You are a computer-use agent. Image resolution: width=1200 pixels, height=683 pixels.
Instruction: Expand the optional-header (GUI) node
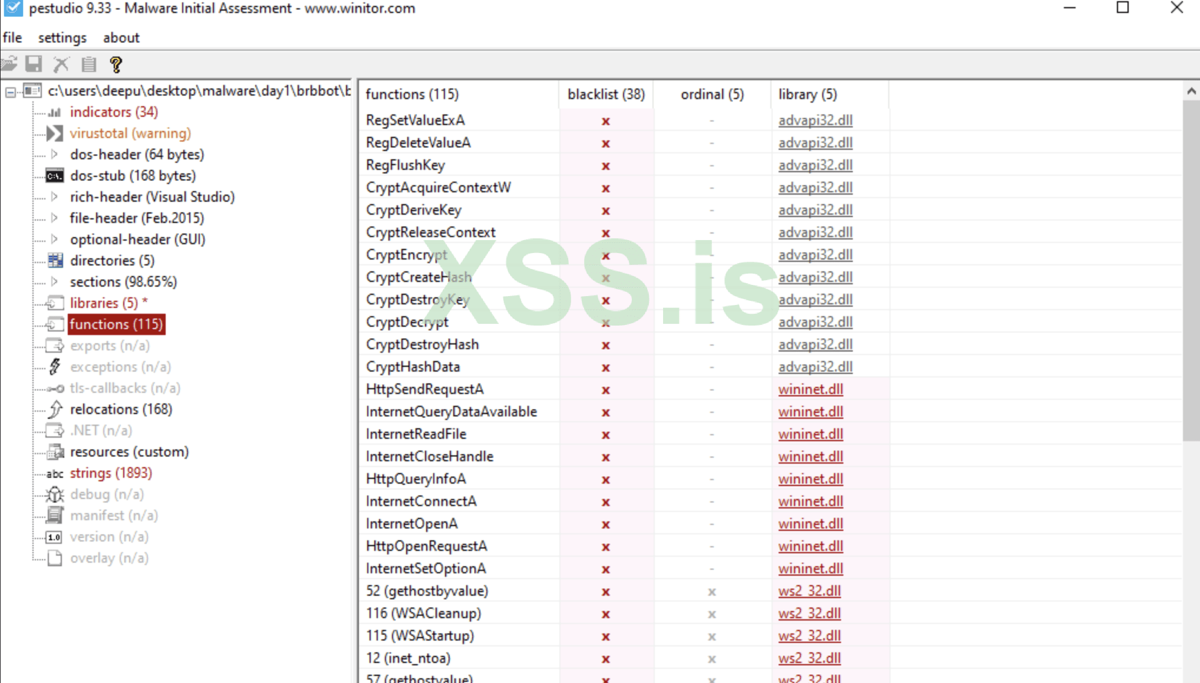(x=55, y=239)
